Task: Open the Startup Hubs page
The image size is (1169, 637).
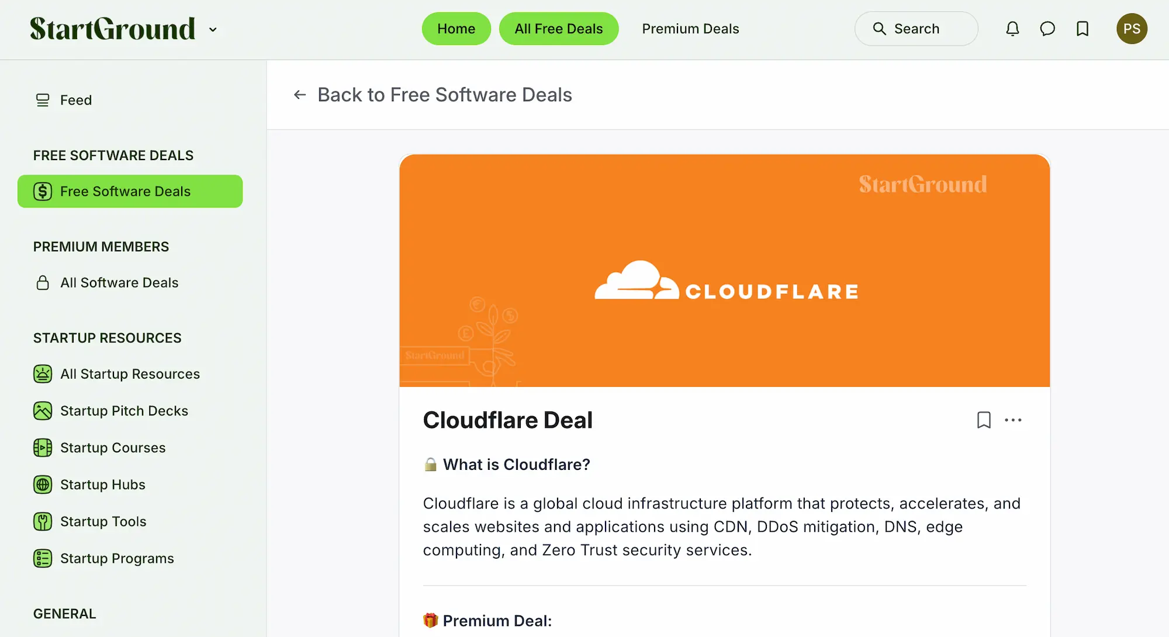Action: (x=102, y=484)
